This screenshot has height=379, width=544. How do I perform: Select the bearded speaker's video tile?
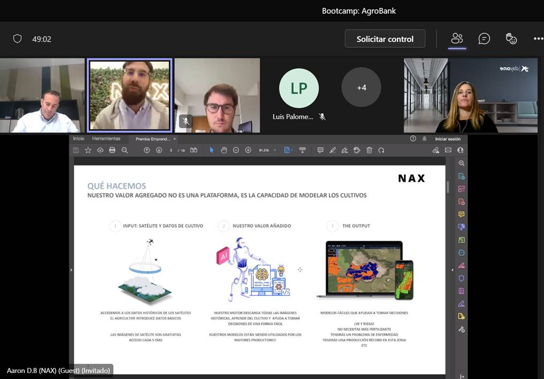click(x=130, y=95)
